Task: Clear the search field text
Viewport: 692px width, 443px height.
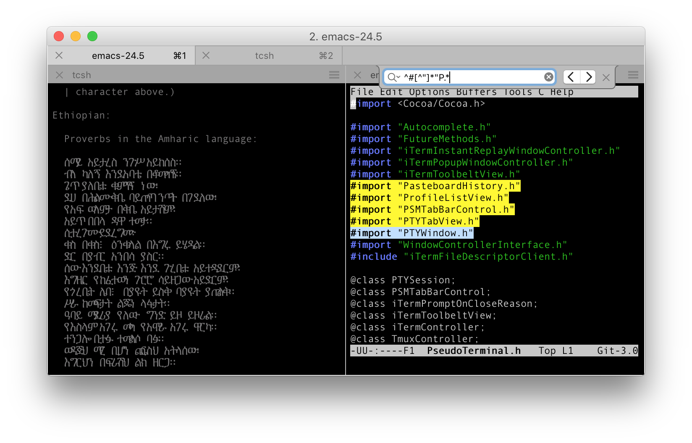Action: [x=548, y=77]
